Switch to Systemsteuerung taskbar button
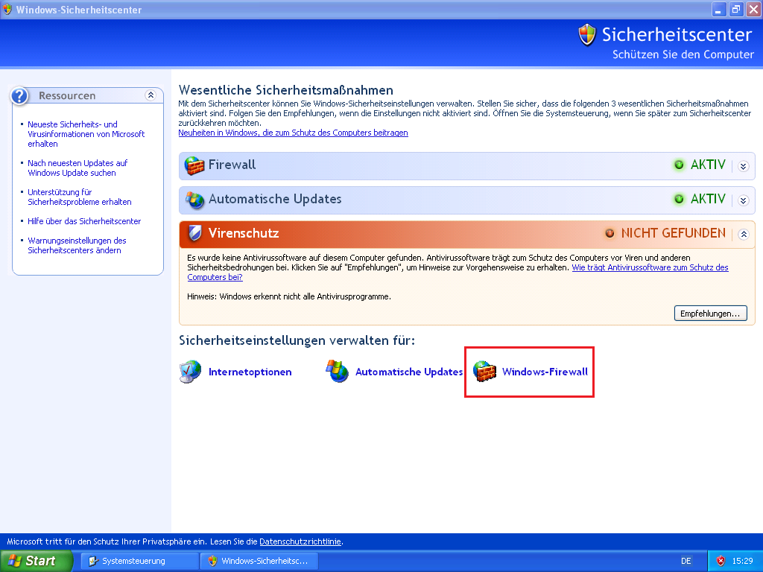The width and height of the screenshot is (763, 572). point(139,561)
